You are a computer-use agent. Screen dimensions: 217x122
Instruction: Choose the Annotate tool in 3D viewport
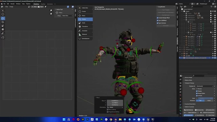coord(85,31)
